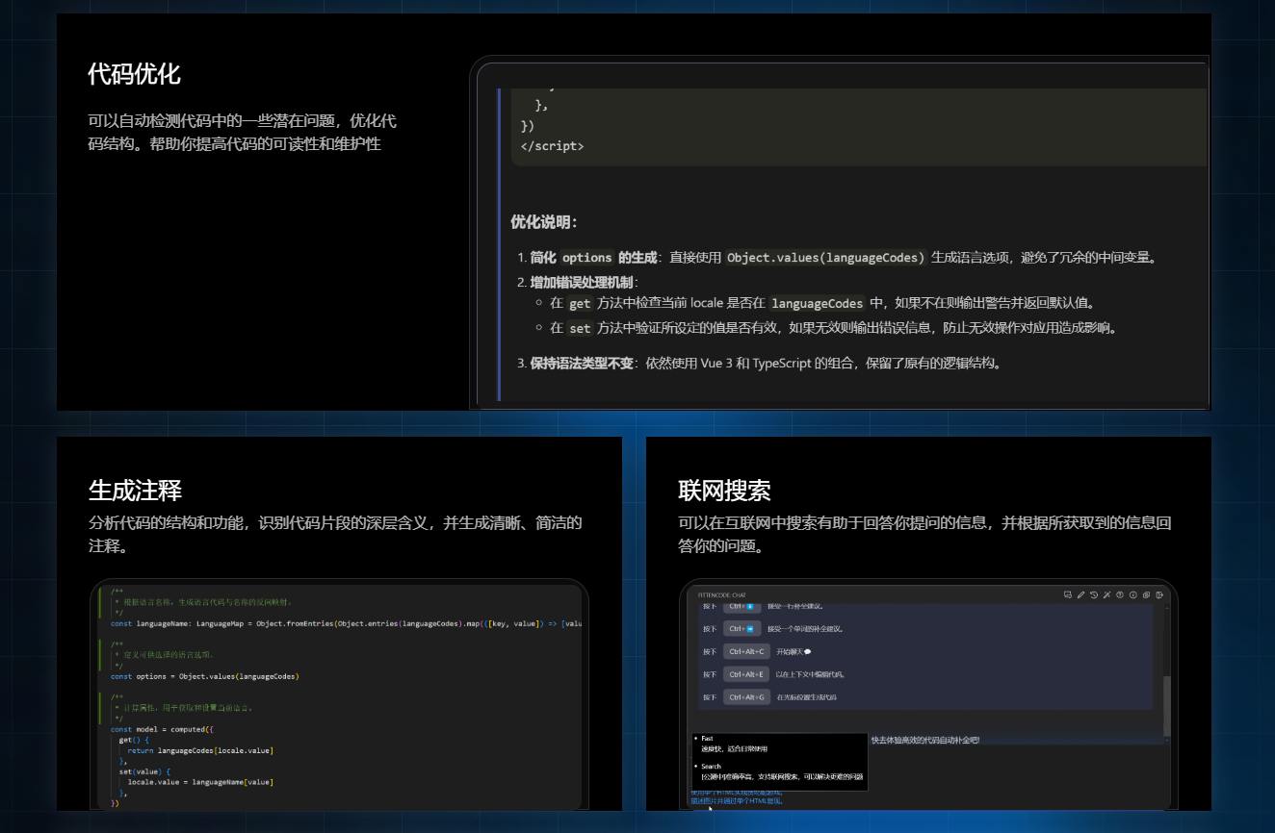
Task: Click the 可以在互联网中搜索 description text
Action: (924, 534)
